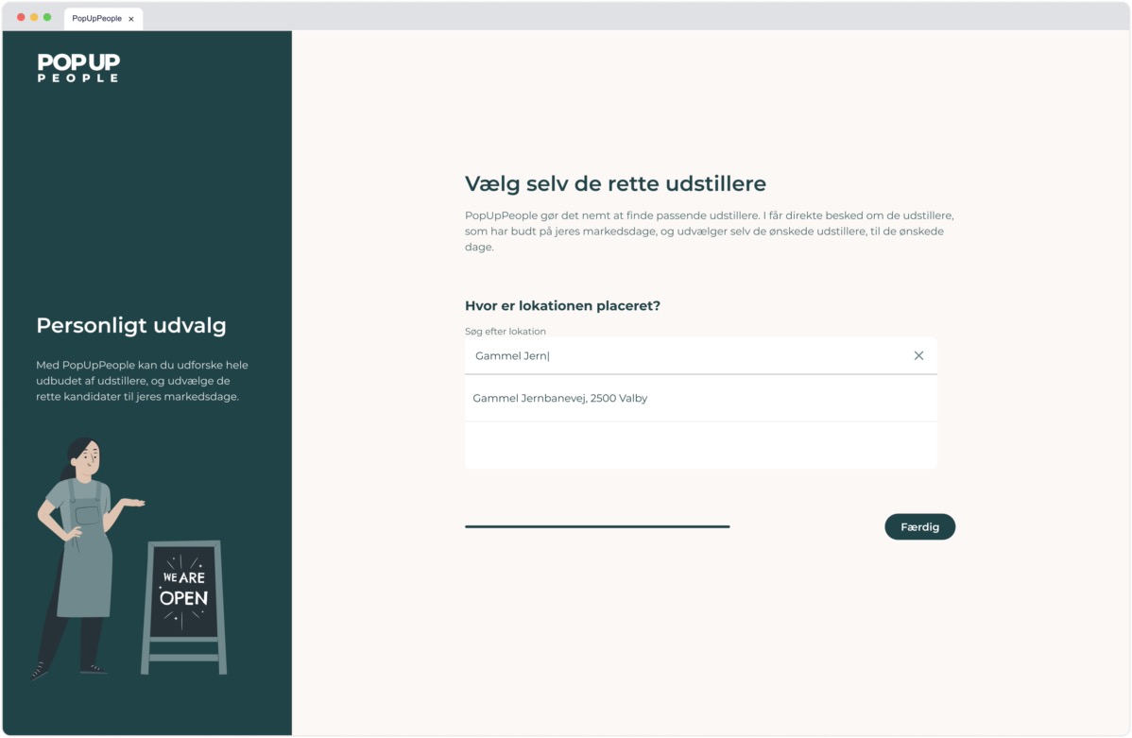Screen dimensions: 1132x738
Task: Click the Personligt udvalg sidebar heading
Action: 130,325
